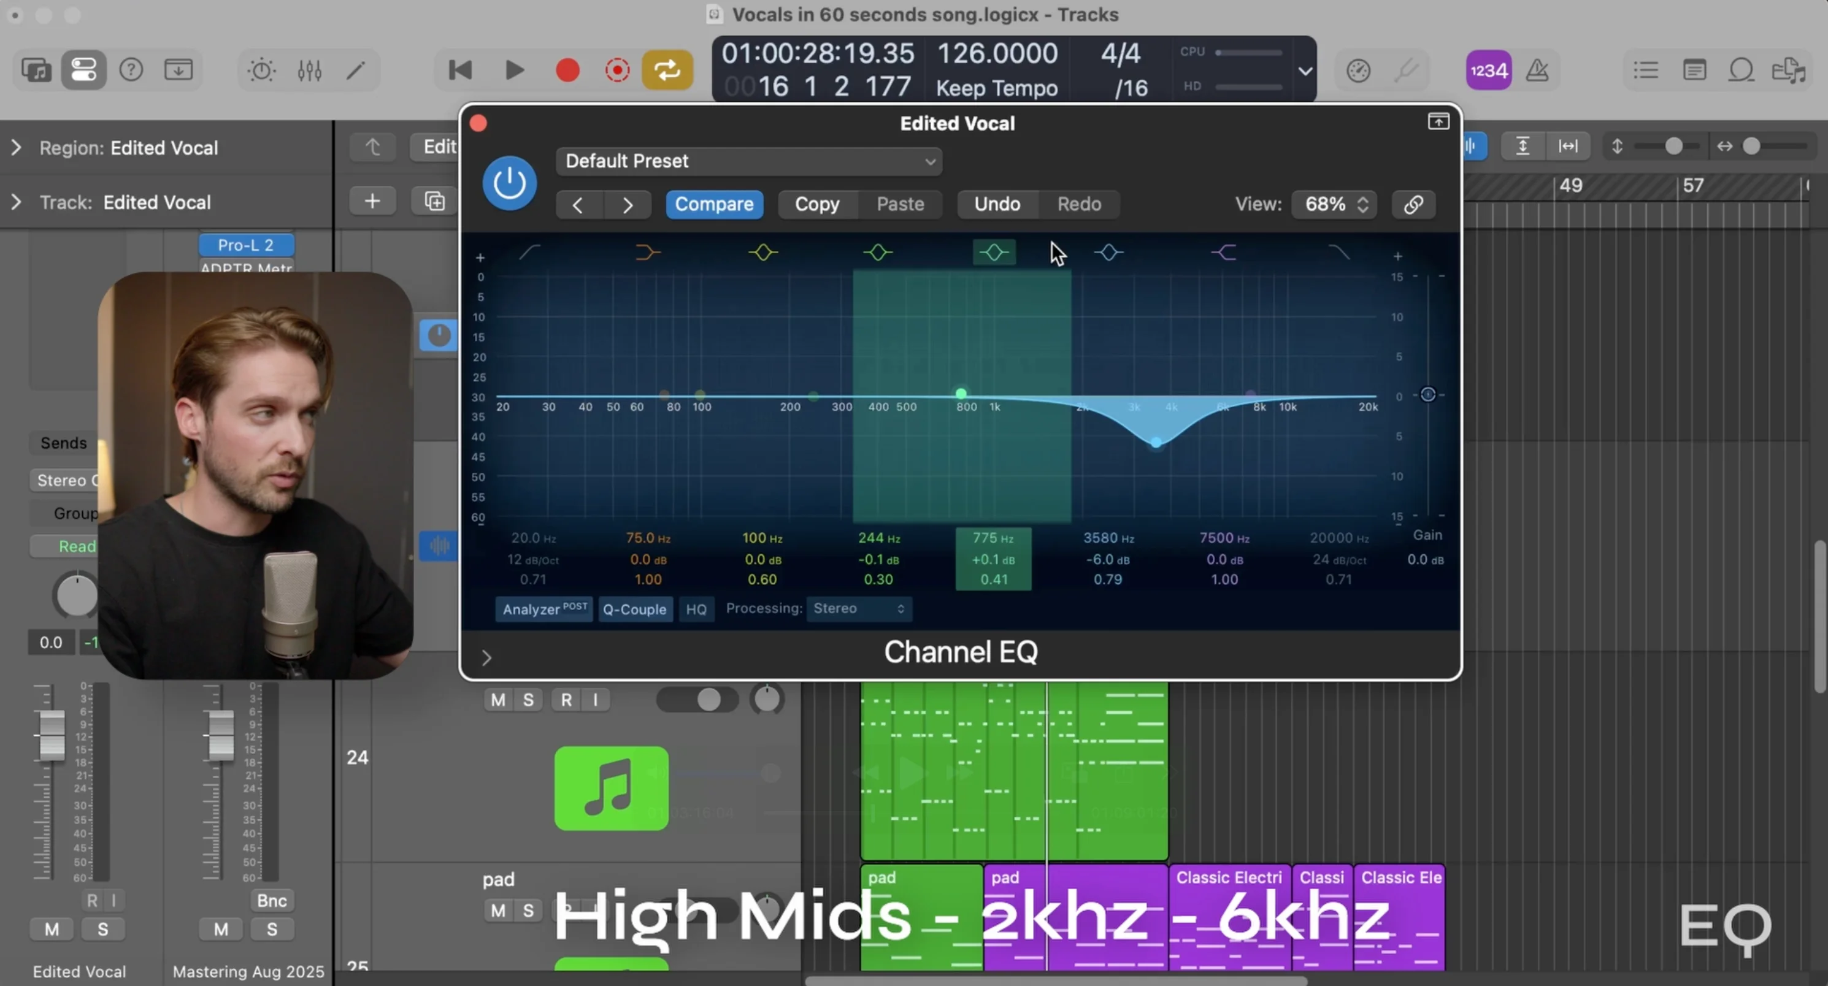Viewport: 1828px width, 986px height.
Task: Toggle the Analyzer POST button
Action: 543,609
